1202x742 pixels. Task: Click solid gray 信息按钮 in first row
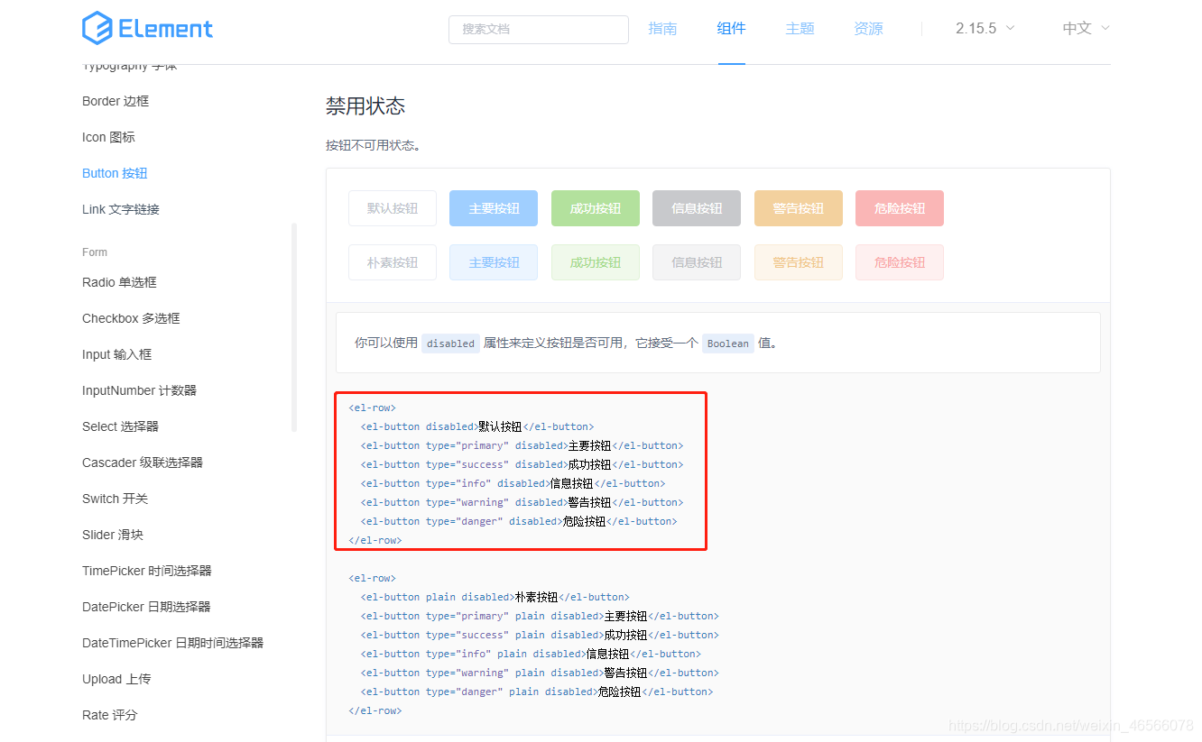pyautogui.click(x=697, y=208)
